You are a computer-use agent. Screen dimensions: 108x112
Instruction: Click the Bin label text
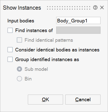[28, 79]
